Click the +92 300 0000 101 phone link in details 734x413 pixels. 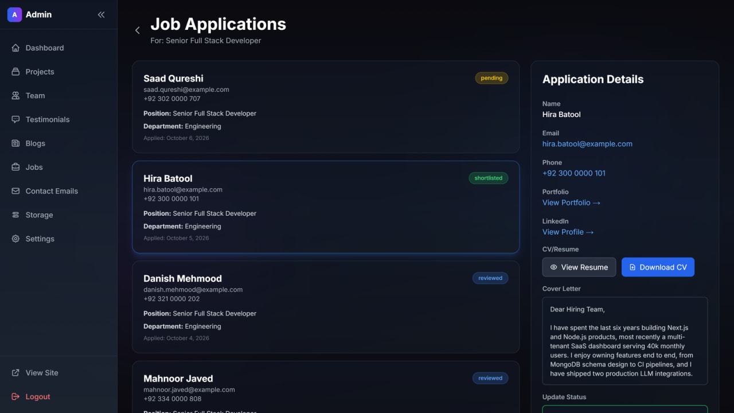pos(574,173)
